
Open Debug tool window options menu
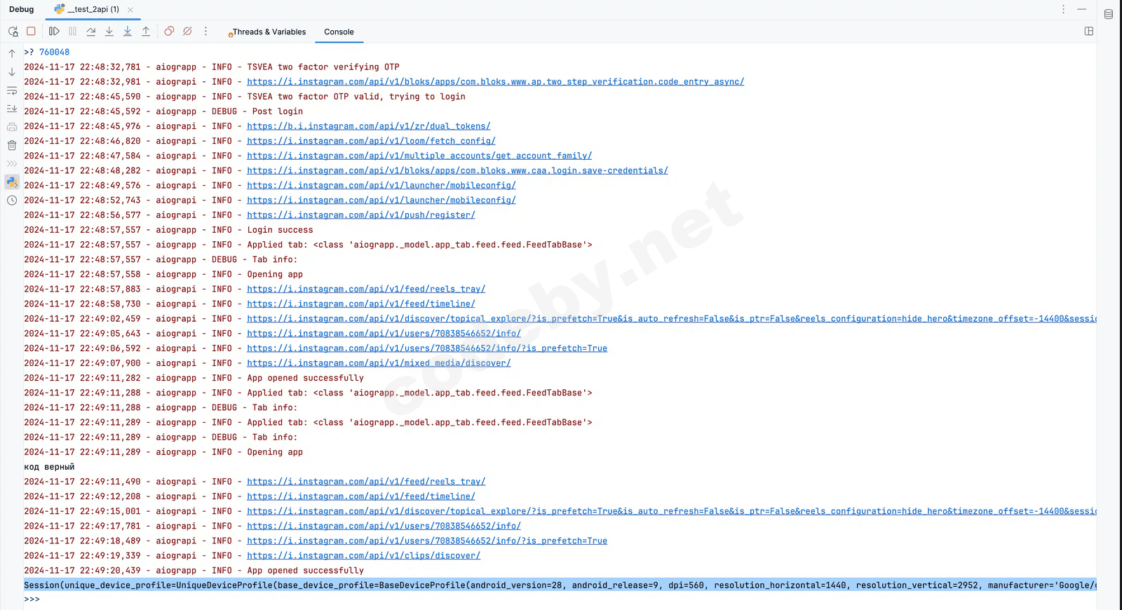[1063, 9]
